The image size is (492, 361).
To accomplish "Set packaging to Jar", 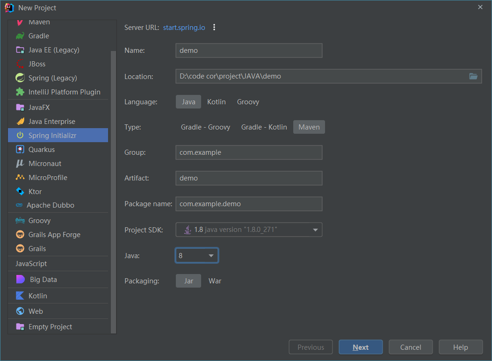I will [188, 281].
